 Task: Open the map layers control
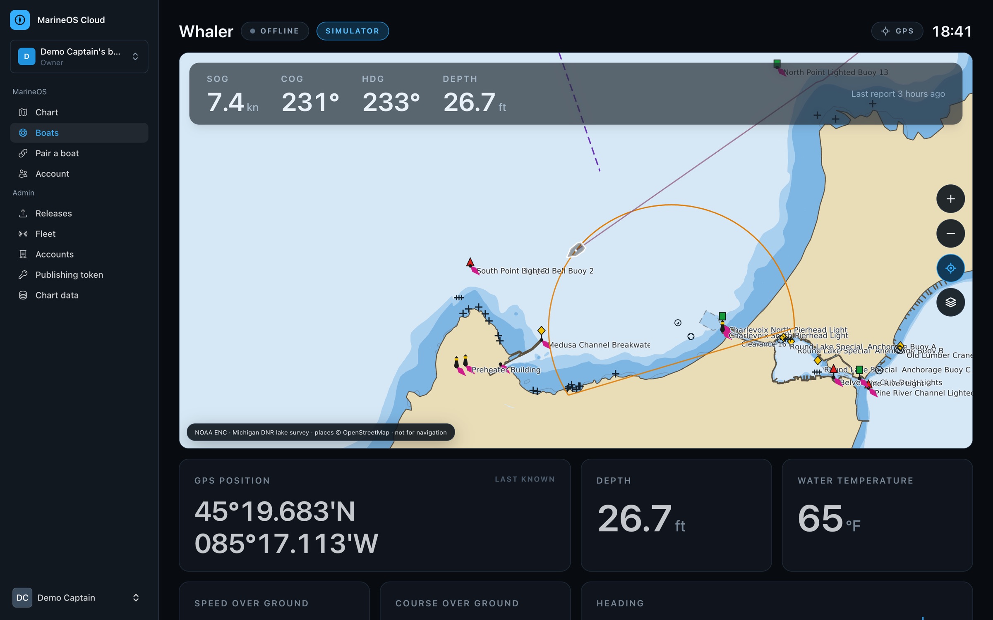point(950,303)
